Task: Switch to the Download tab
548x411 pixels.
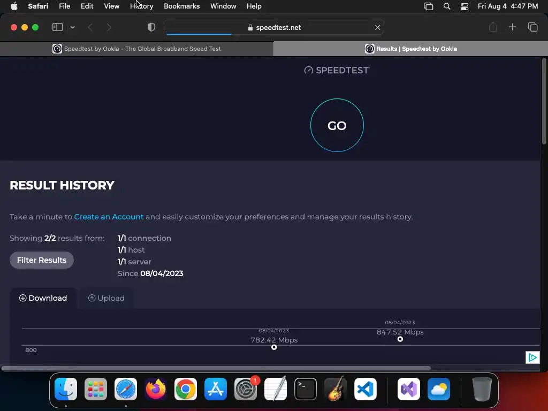Action: (43, 298)
